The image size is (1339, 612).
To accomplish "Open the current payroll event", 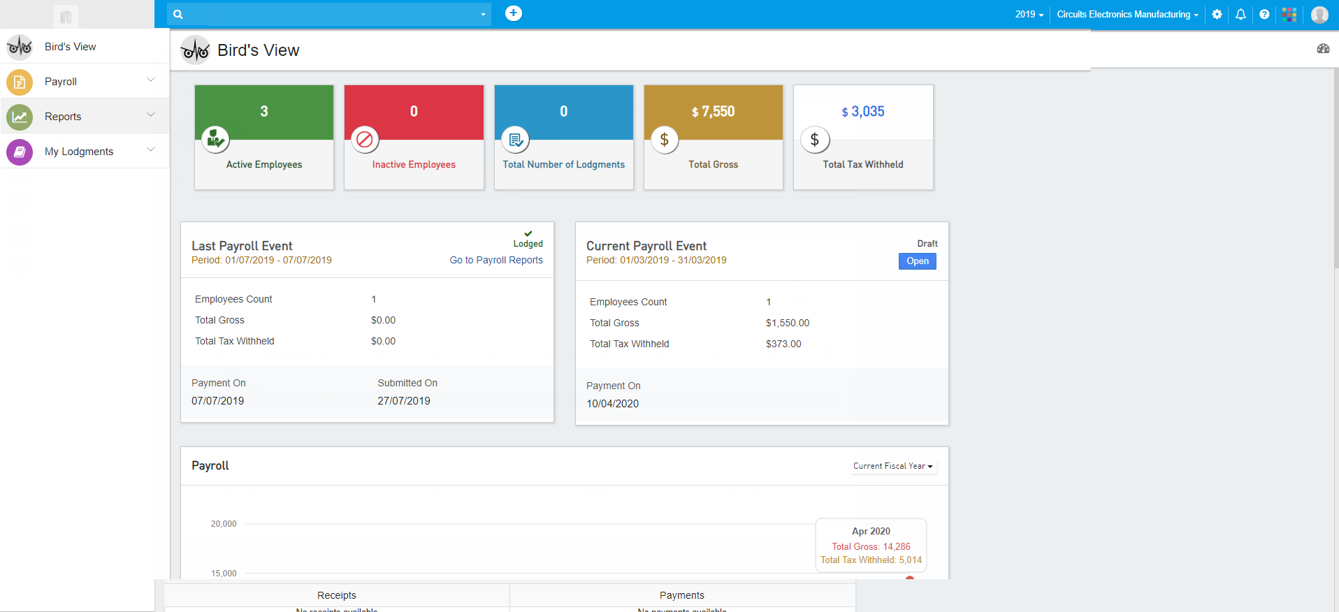I will [917, 261].
